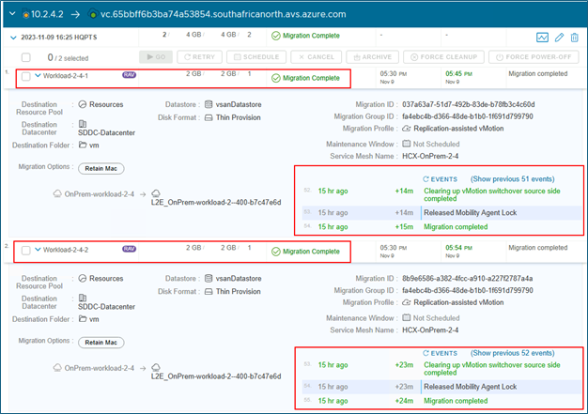588x414 pixels.
Task: Click Not Scheduled calendar icon under Workload-2-4-2
Action: pyautogui.click(x=406, y=317)
